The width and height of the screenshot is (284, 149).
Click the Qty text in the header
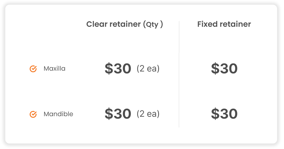tap(152, 25)
